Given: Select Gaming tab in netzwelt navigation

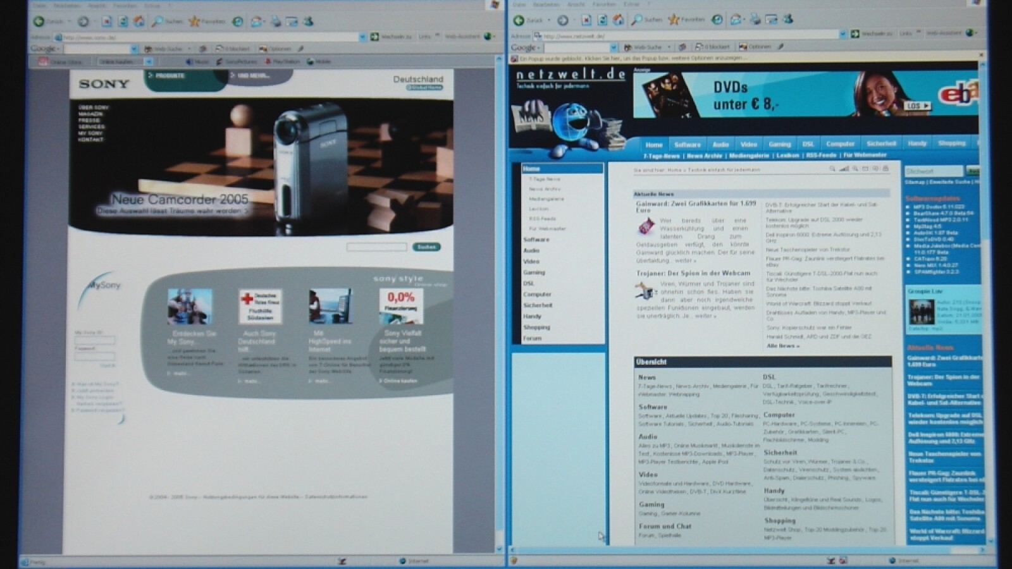Looking at the screenshot, I should 779,144.
